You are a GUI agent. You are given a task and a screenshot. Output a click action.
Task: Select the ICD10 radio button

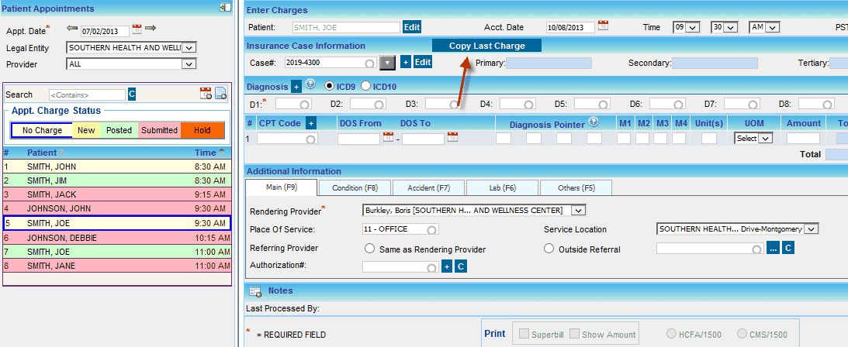click(x=366, y=86)
